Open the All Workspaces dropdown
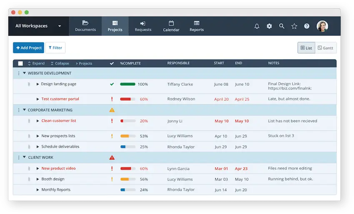Image resolution: width=354 pixels, height=214 pixels. [x=38, y=26]
